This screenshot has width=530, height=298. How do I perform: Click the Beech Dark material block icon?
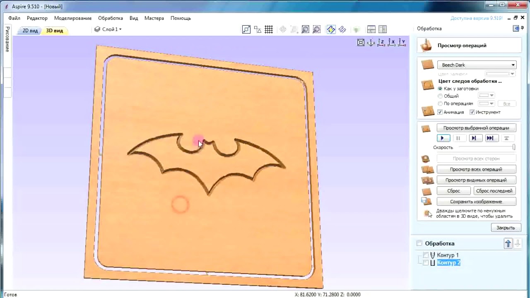(x=427, y=65)
